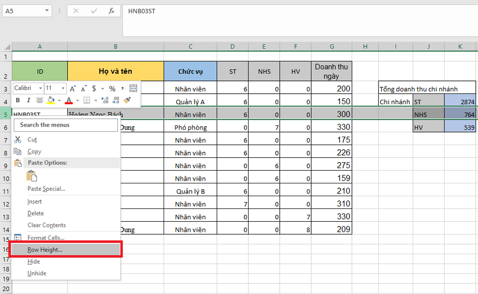Apply accounting dollar number format
The height and width of the screenshot is (294, 478).
94,89
